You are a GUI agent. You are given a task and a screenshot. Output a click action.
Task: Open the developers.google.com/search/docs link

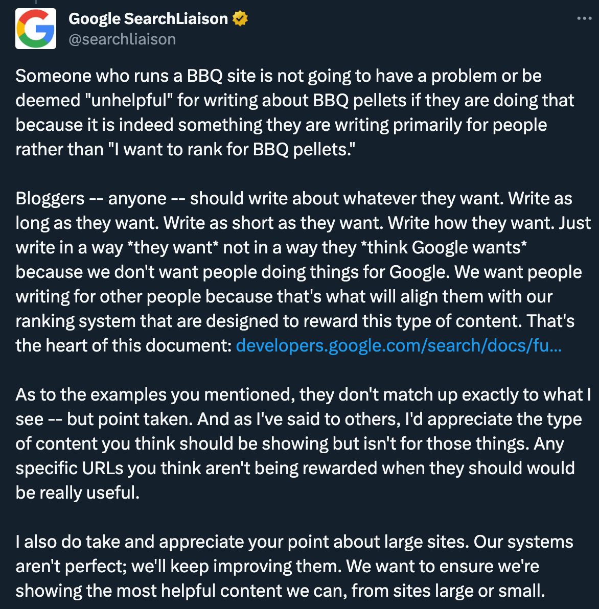(399, 346)
